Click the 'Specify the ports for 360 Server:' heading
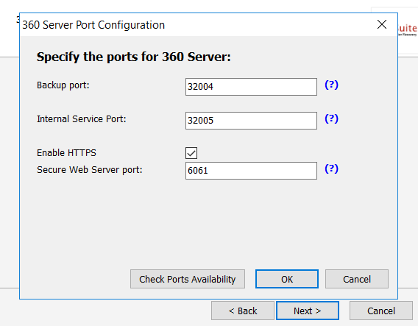Screen dimensions: 418x326 click(x=133, y=57)
